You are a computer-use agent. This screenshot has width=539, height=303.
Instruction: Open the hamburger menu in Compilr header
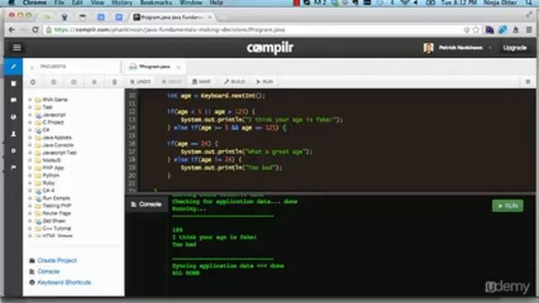(17, 47)
